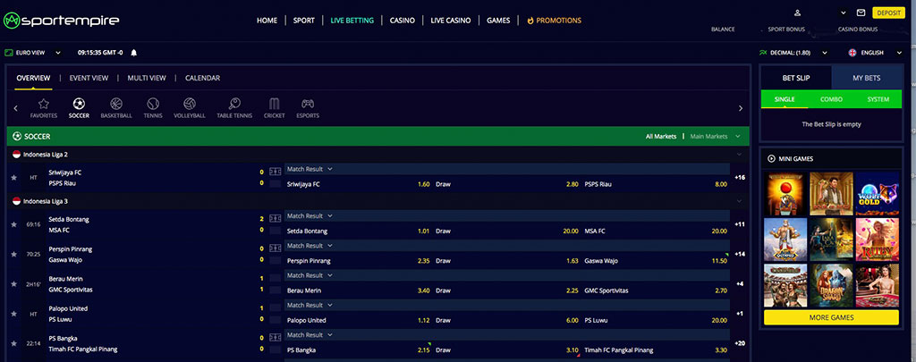Open the Ruby mini game thumbnail

coord(878,240)
